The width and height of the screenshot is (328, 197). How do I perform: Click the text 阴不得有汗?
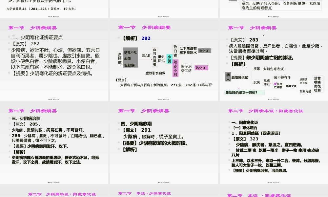pyautogui.click(x=282, y=77)
